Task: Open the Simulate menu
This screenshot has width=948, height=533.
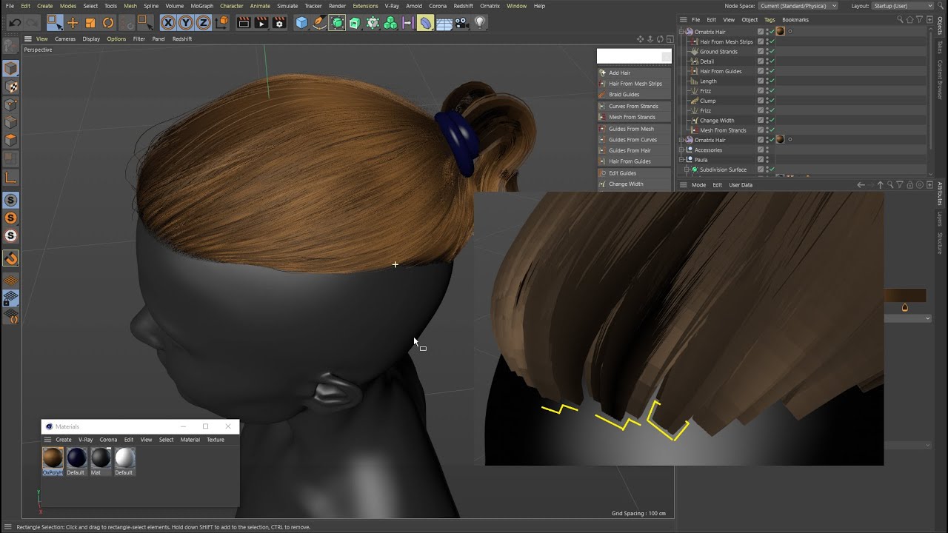Action: point(287,6)
